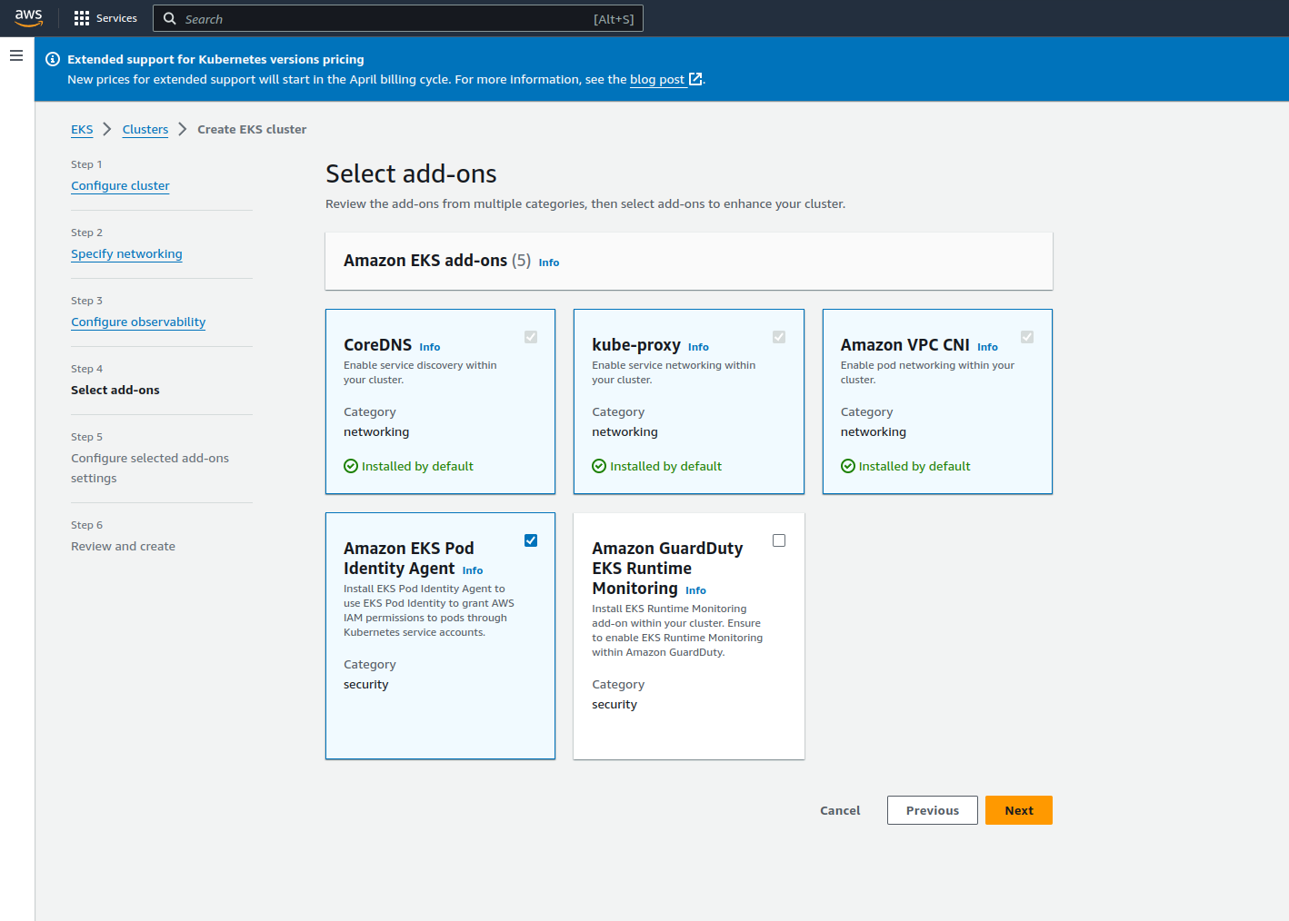
Task: Click Enable pod networking description text
Action: pyautogui.click(x=927, y=372)
